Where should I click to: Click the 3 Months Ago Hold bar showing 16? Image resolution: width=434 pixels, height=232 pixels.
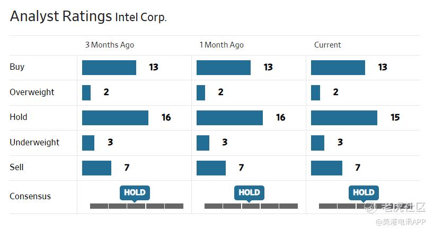pos(115,117)
